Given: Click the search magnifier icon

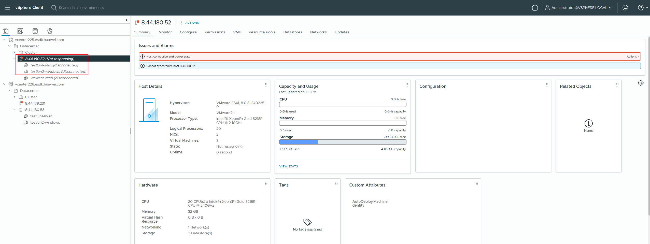Looking at the screenshot, I should click(x=54, y=8).
